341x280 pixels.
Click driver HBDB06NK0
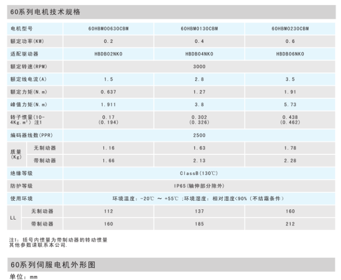(x=290, y=54)
